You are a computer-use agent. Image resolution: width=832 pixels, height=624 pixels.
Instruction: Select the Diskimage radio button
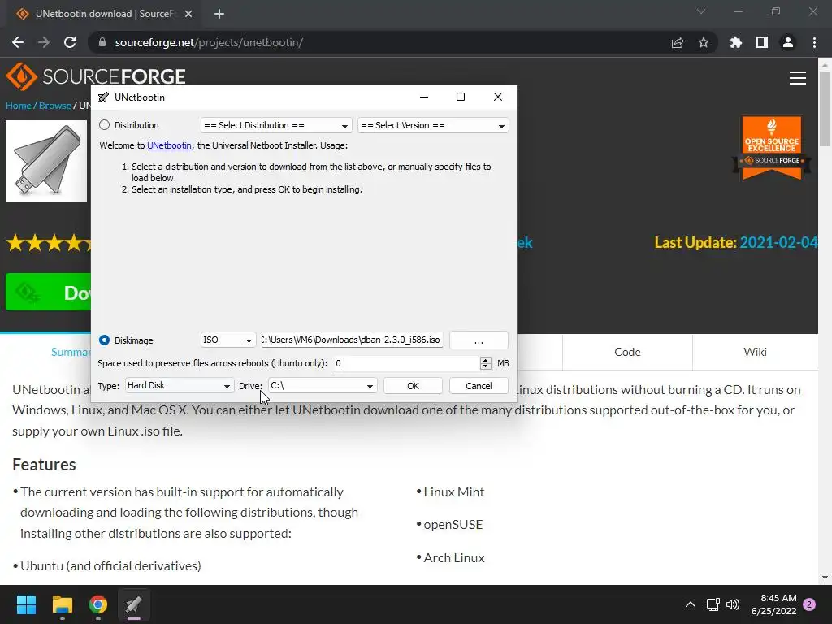coord(105,340)
